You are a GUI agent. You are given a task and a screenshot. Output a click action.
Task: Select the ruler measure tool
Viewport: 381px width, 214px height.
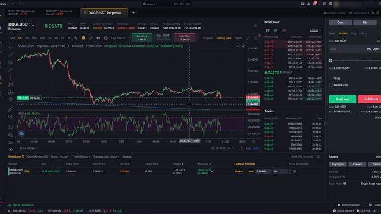[11, 109]
